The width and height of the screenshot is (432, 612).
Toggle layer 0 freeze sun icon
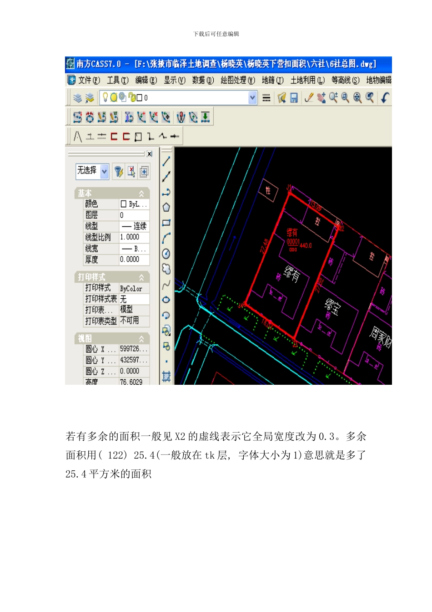[x=114, y=97]
